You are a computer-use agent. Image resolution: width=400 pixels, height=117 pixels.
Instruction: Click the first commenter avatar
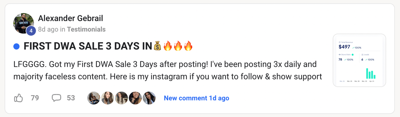tap(94, 98)
